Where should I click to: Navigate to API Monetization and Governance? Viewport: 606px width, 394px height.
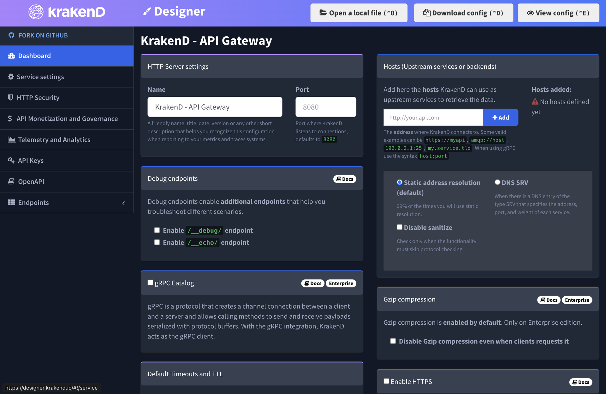tap(67, 119)
